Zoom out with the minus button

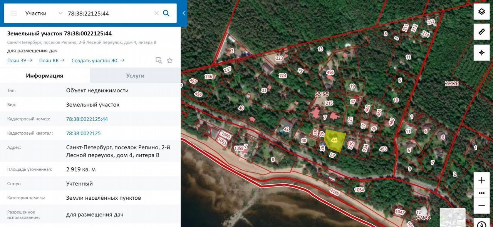click(x=481, y=206)
